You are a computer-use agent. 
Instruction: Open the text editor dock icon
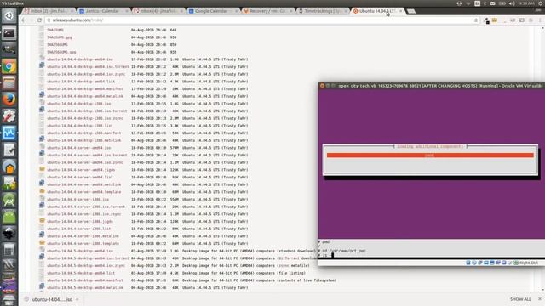click(x=9, y=150)
